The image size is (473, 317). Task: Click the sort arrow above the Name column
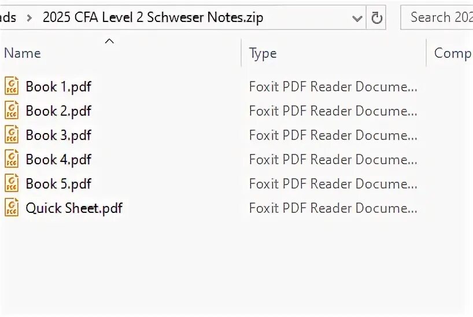(109, 40)
